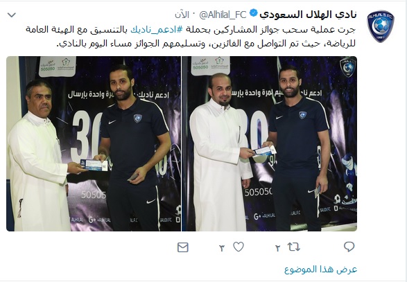The image size is (407, 282).
Task: Click the retweet count number
Action: click(x=277, y=248)
